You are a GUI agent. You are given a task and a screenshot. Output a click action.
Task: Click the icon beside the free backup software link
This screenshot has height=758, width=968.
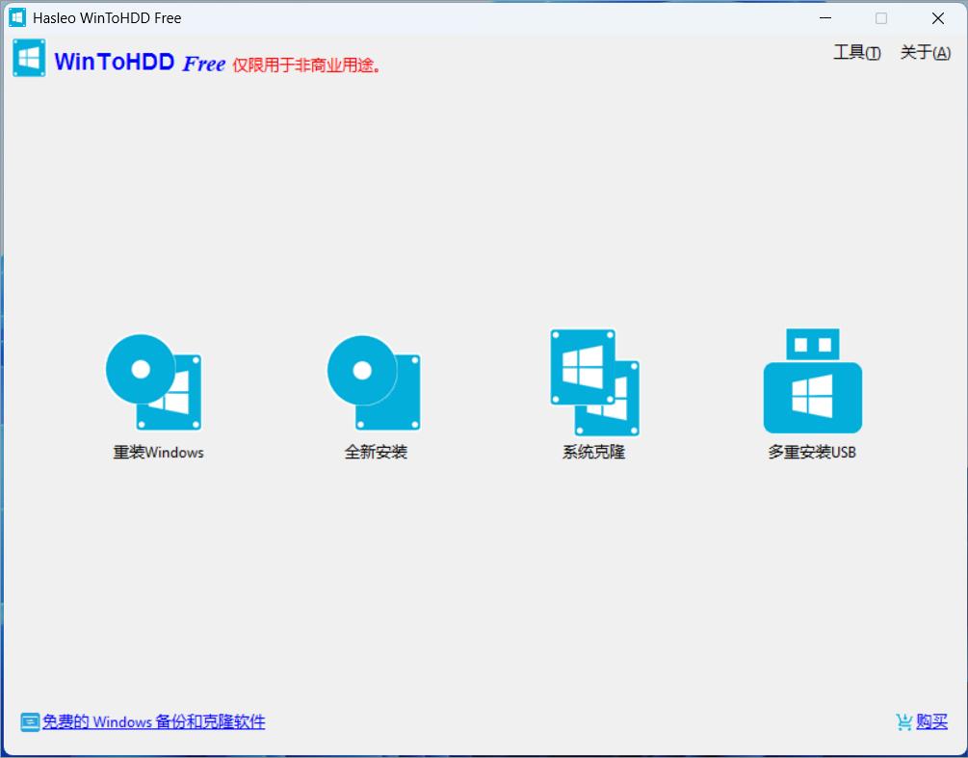pyautogui.click(x=29, y=721)
